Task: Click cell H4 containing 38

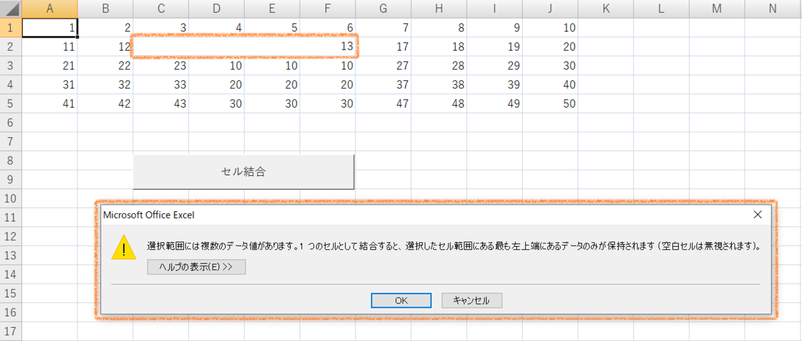Action: (438, 85)
